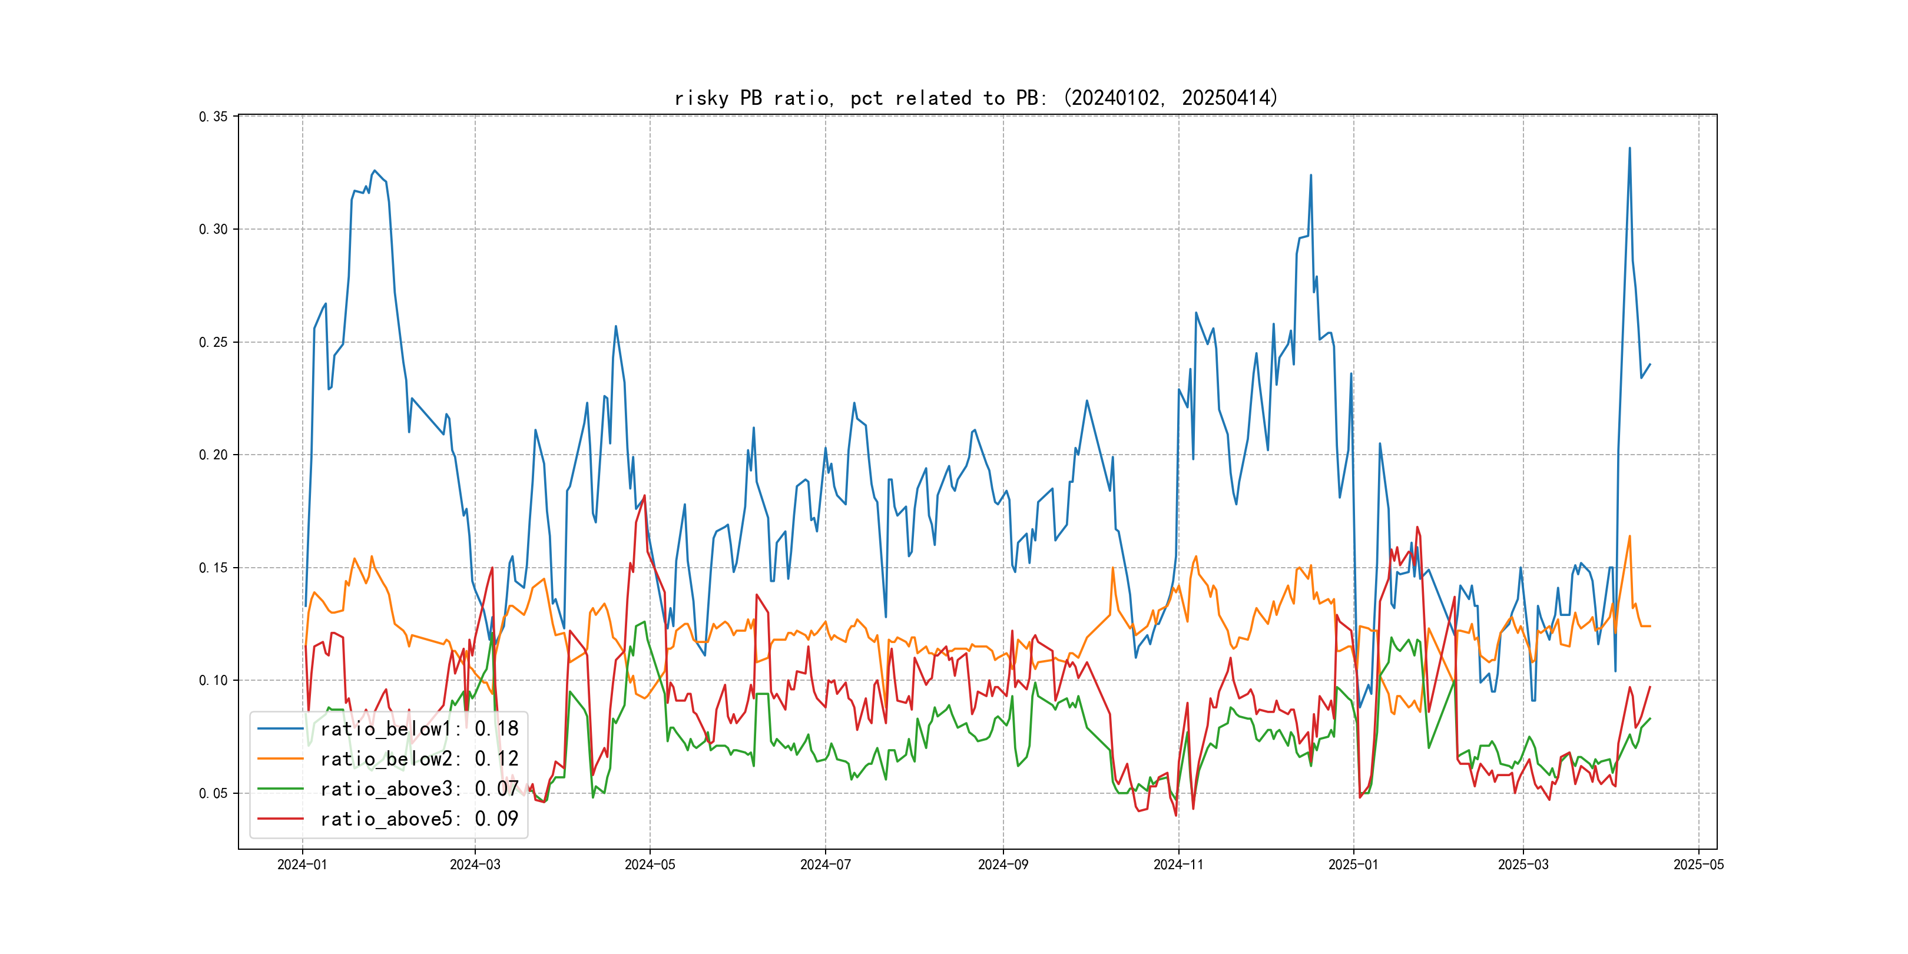Select the 'ratio_above3: 0.07' legend label

[419, 789]
